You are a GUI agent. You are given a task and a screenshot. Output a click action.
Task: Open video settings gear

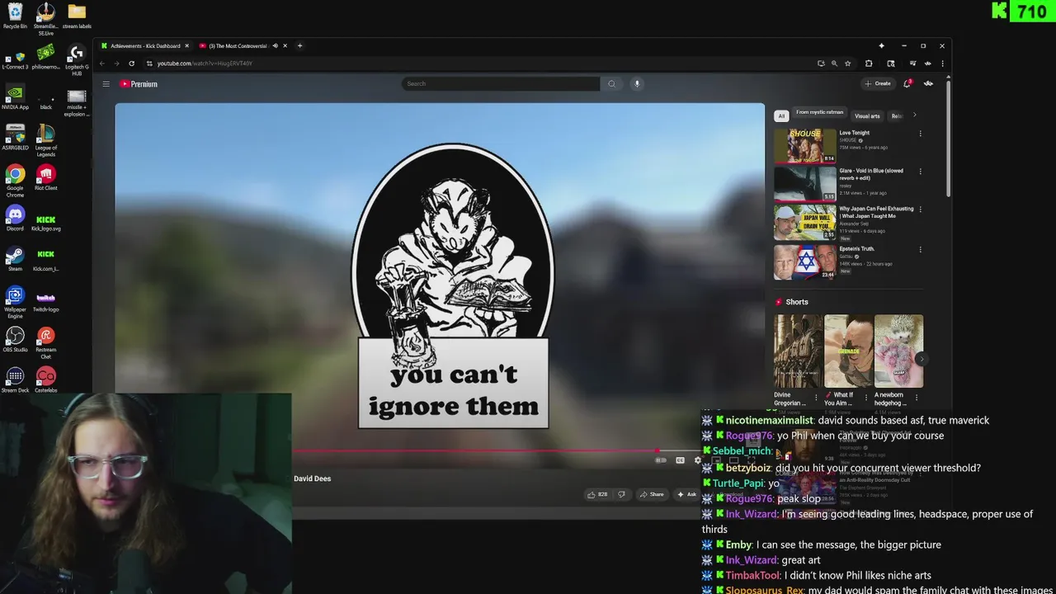click(x=697, y=460)
